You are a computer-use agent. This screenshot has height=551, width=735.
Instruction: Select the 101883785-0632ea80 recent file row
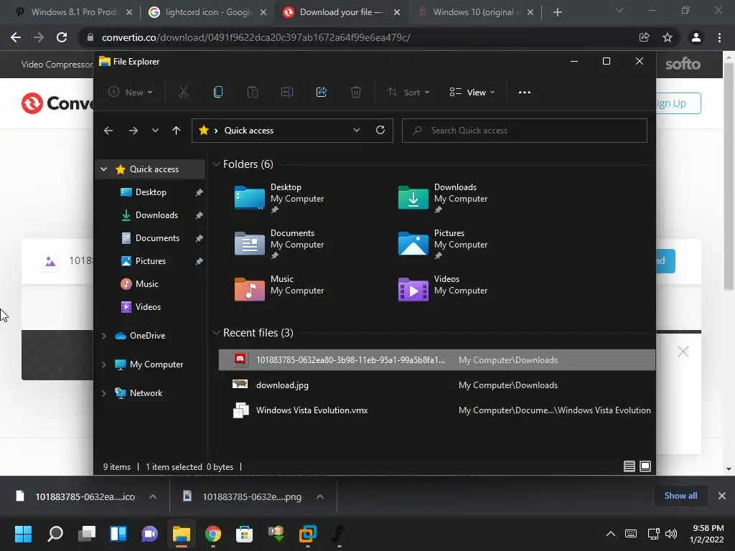click(436, 360)
